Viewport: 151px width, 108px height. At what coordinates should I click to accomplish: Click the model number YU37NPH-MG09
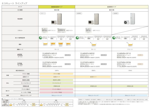point(50,62)
